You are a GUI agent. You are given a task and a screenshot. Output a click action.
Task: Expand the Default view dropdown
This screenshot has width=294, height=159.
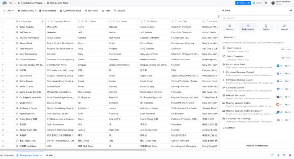pos(27,11)
